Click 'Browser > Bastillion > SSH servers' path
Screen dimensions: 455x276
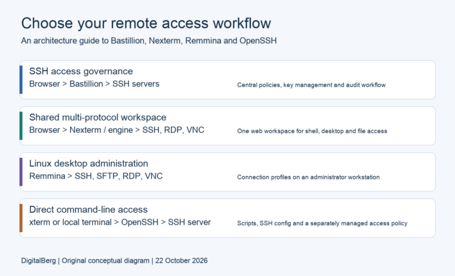point(94,84)
